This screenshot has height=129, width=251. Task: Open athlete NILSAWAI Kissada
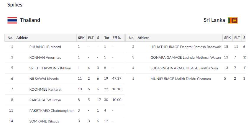(x=43, y=79)
